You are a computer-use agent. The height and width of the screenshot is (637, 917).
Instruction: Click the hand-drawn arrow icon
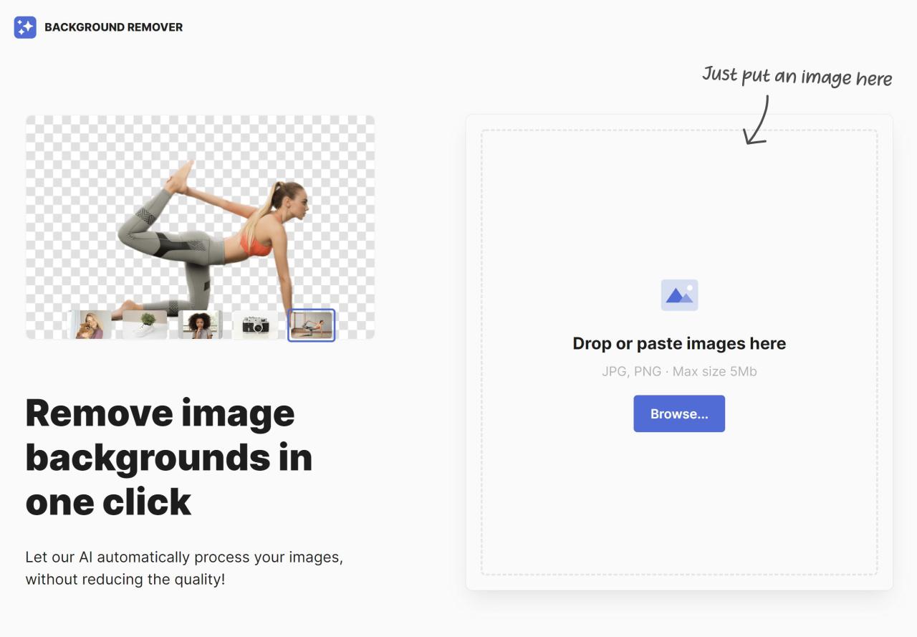756,119
